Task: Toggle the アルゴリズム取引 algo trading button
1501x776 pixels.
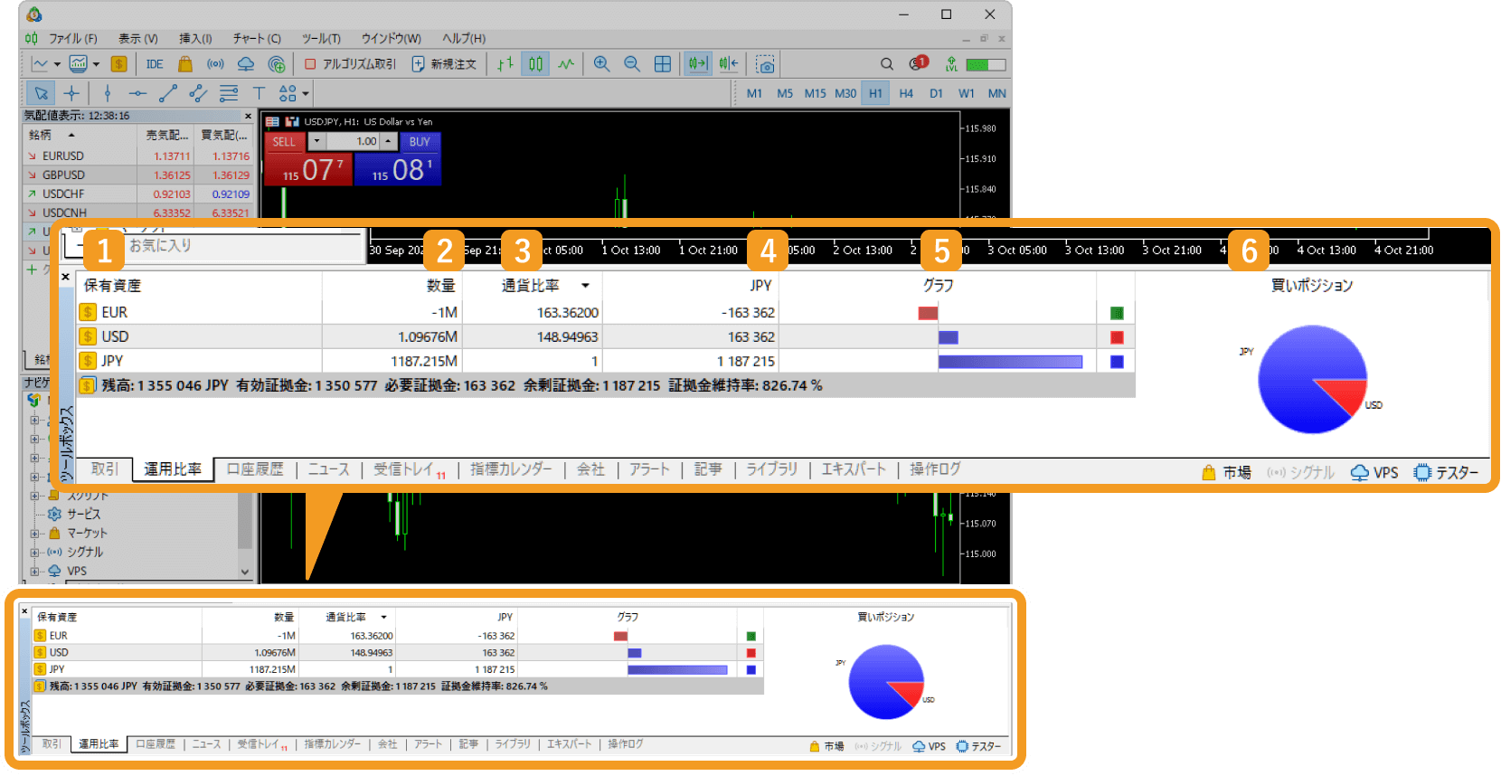Action: [351, 64]
